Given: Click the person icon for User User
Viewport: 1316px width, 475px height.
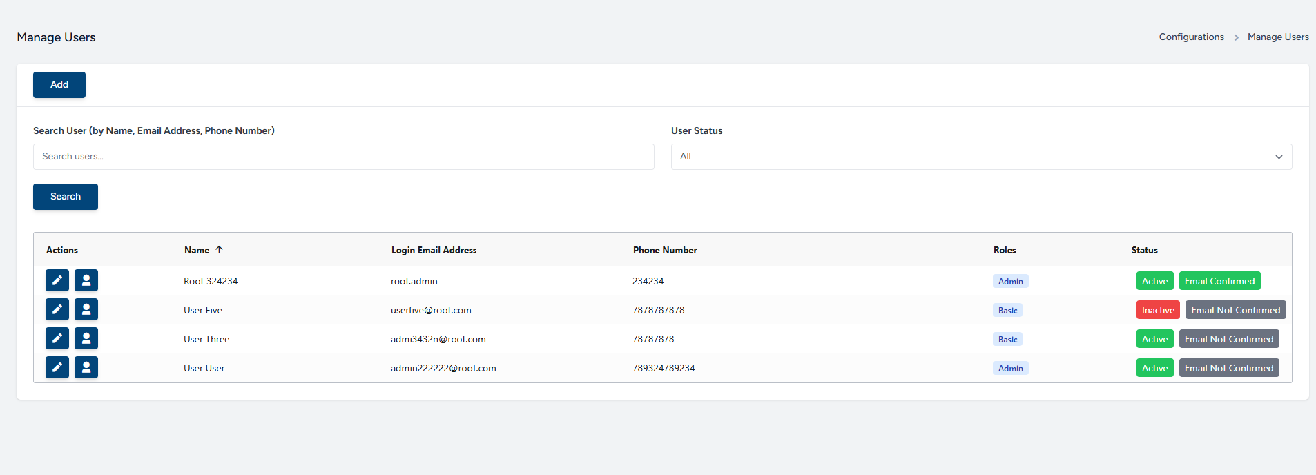Looking at the screenshot, I should click(x=86, y=367).
